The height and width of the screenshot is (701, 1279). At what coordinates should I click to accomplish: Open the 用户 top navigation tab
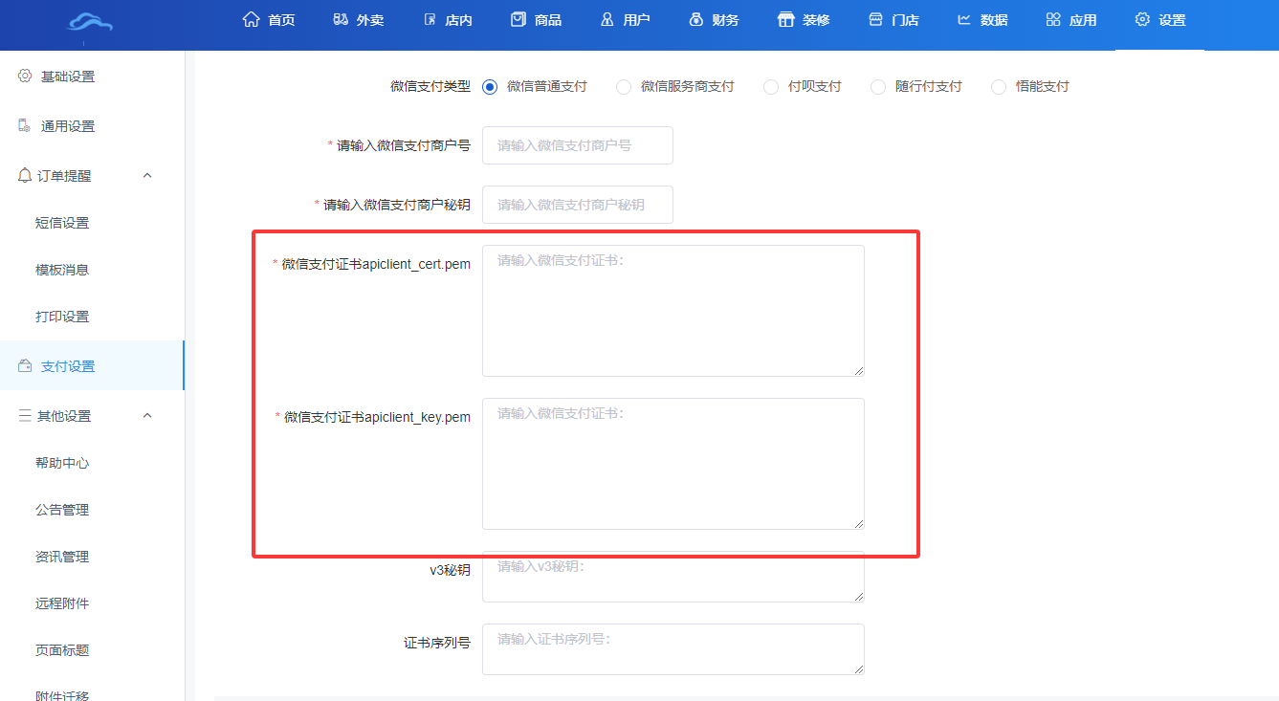tap(626, 20)
